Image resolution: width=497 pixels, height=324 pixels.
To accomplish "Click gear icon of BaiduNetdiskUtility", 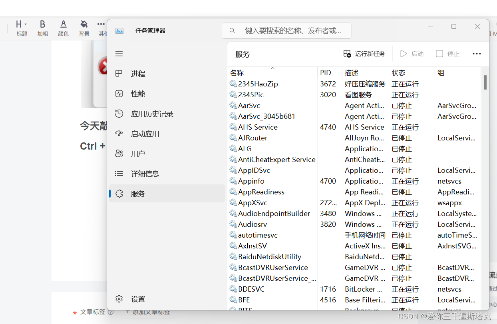I will pyautogui.click(x=233, y=256).
